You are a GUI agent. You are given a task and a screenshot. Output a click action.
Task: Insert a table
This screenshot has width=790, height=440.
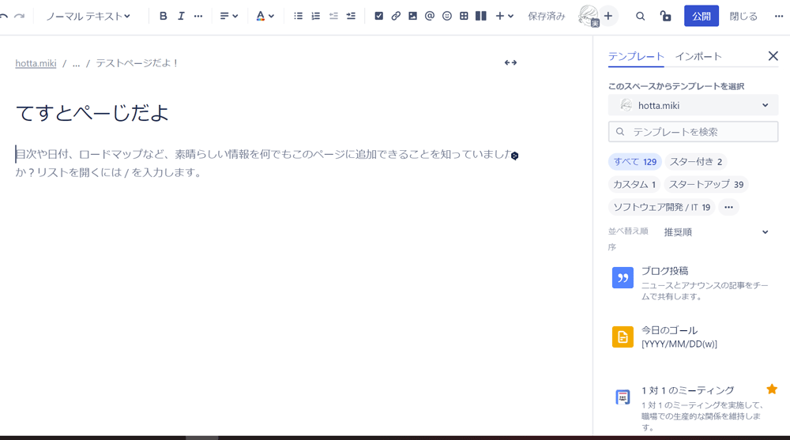tap(464, 16)
